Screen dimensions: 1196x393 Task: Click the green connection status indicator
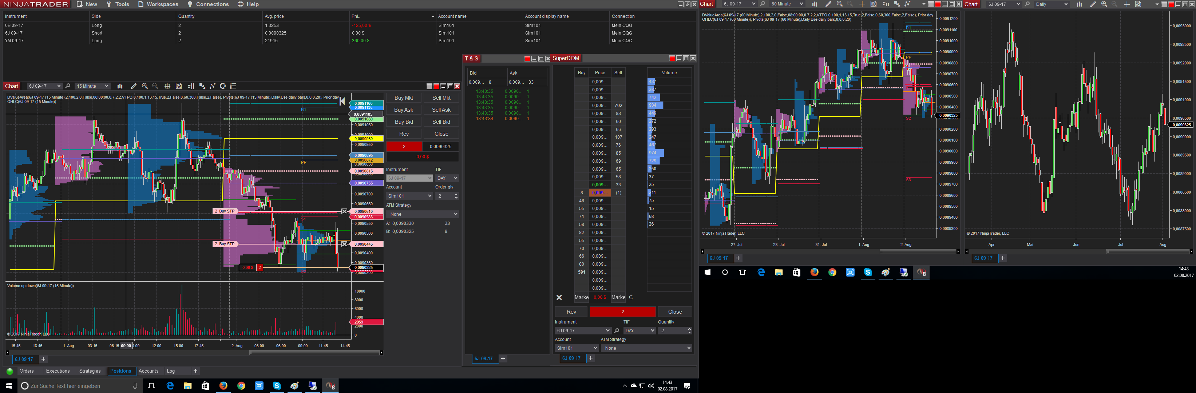pyautogui.click(x=10, y=371)
